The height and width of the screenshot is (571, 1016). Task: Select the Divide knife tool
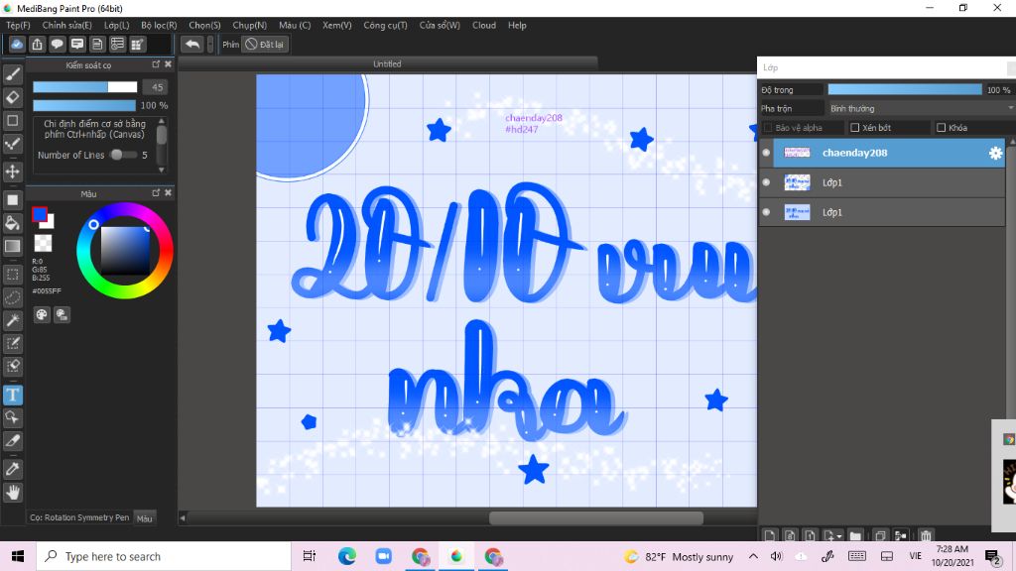tap(12, 441)
